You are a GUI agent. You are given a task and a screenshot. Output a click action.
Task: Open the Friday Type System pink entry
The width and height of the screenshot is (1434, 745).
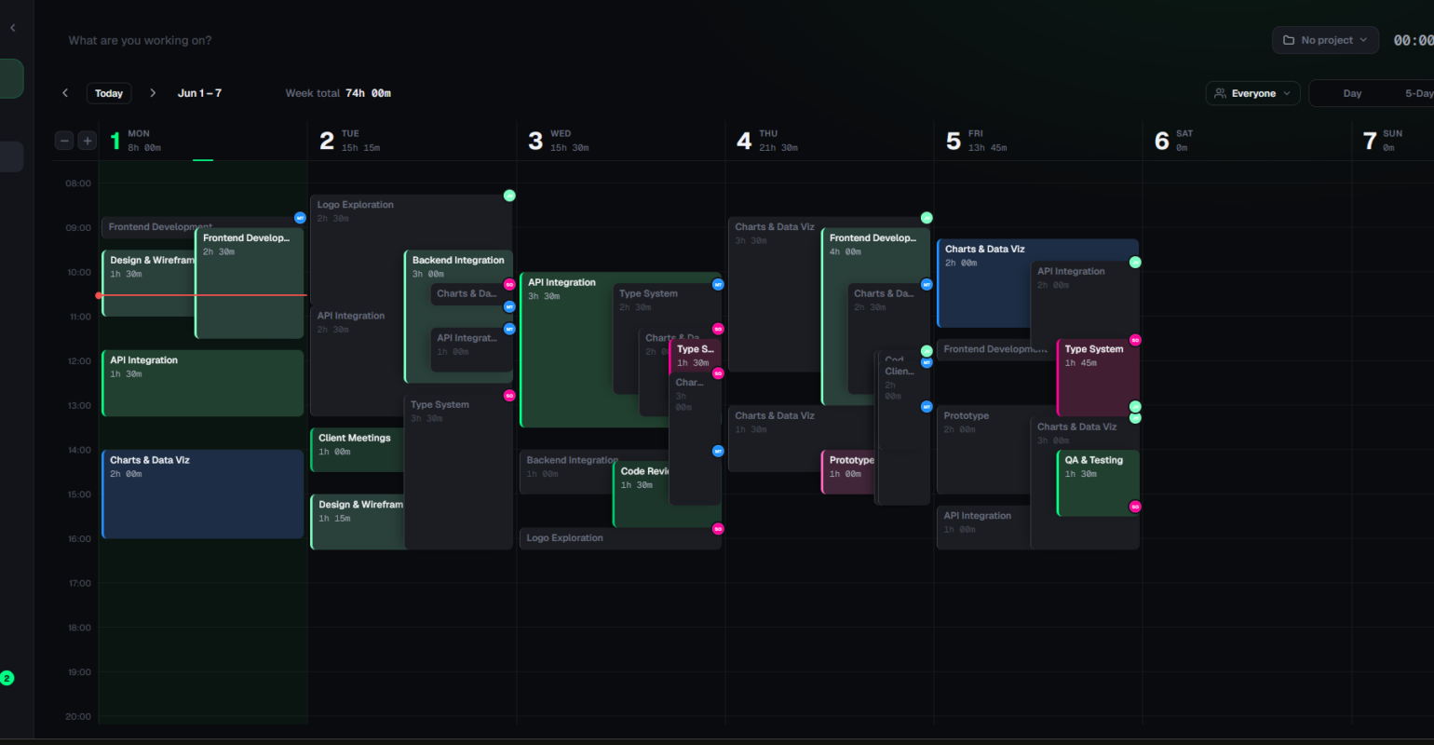click(1098, 378)
